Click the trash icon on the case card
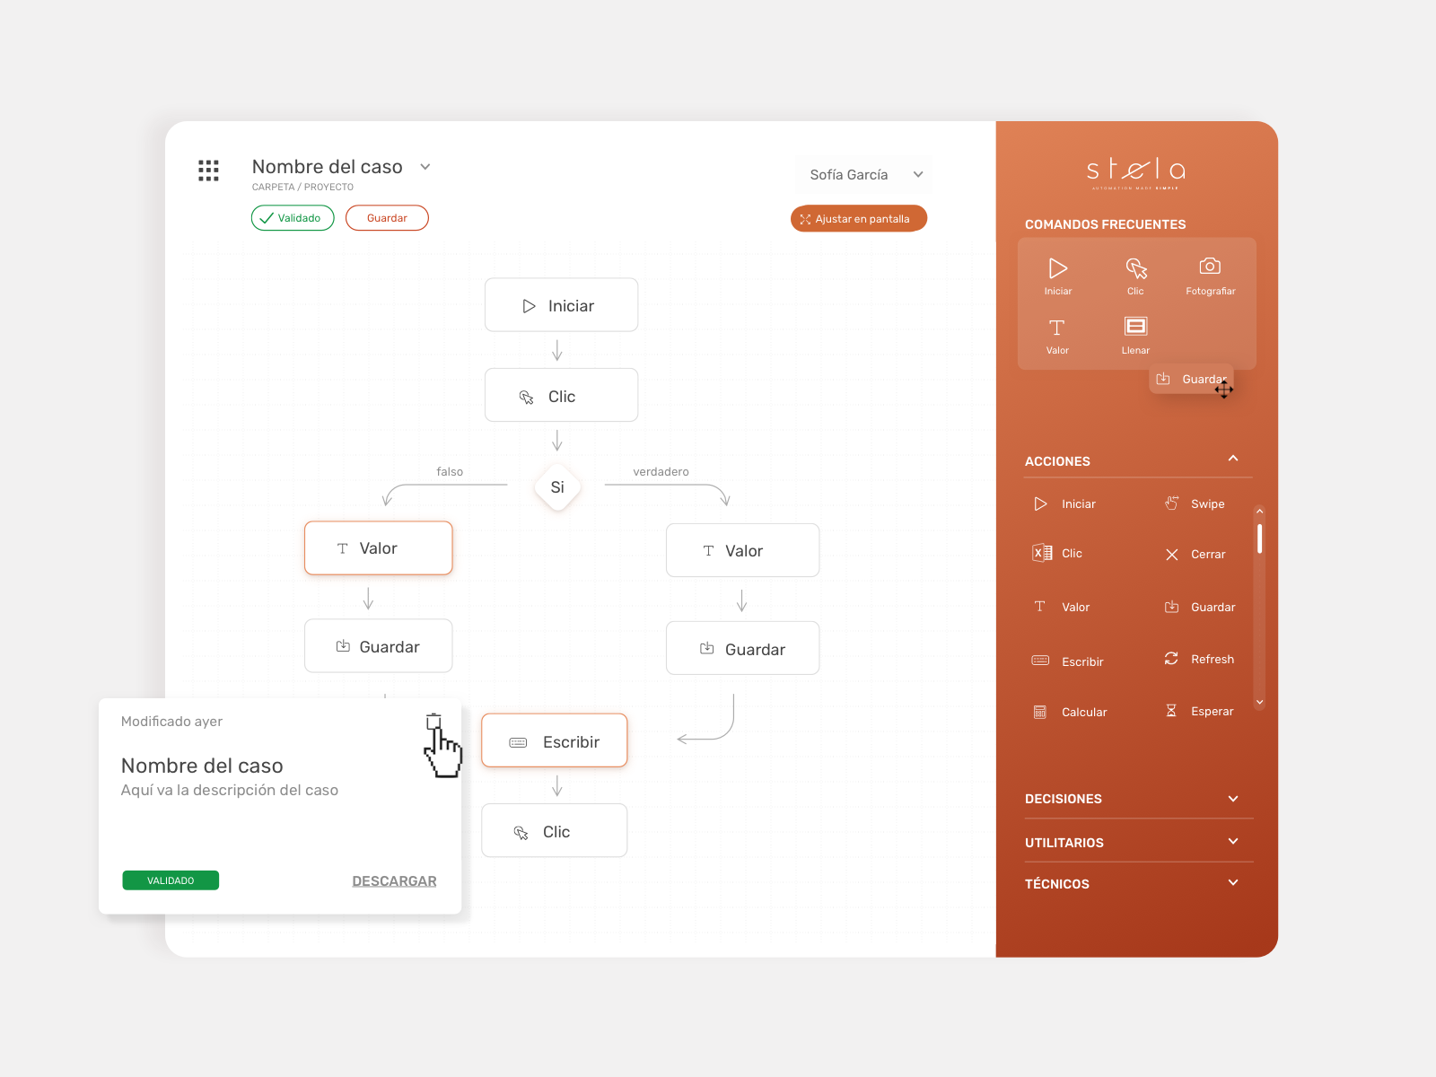This screenshot has width=1436, height=1077. click(433, 722)
